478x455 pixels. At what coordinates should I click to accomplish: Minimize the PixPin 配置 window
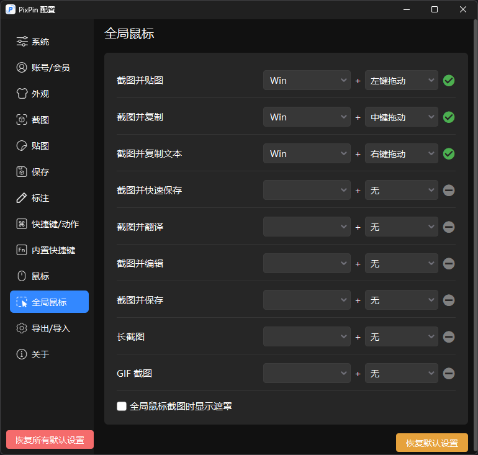[x=407, y=9]
